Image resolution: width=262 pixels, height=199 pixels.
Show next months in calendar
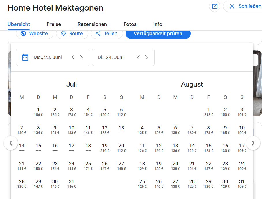253,143
